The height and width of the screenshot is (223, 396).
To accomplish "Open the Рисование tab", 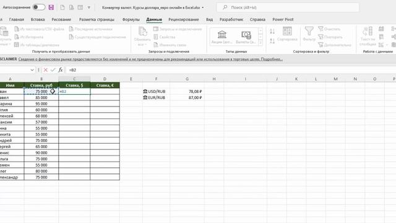I will (61, 19).
